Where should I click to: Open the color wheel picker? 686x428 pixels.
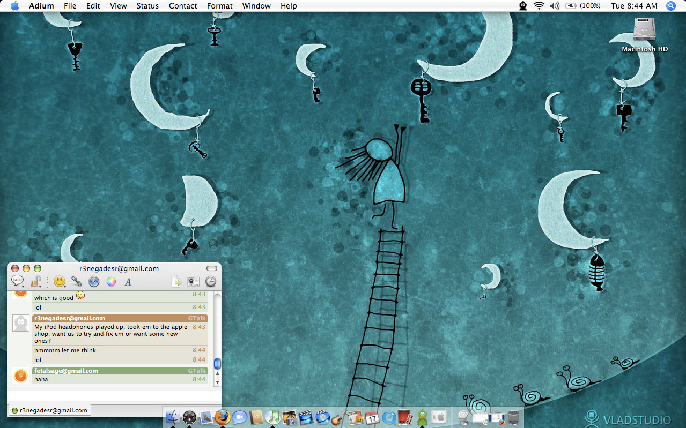coord(111,281)
